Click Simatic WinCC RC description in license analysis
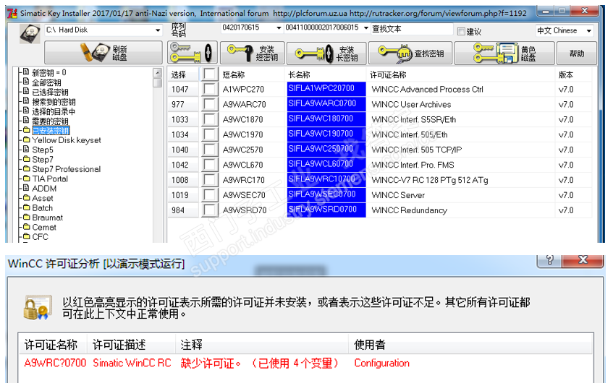613x383 pixels. click(132, 363)
